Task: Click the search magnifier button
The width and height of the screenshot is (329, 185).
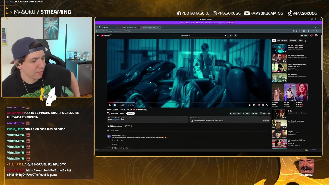Action: pos(230,35)
